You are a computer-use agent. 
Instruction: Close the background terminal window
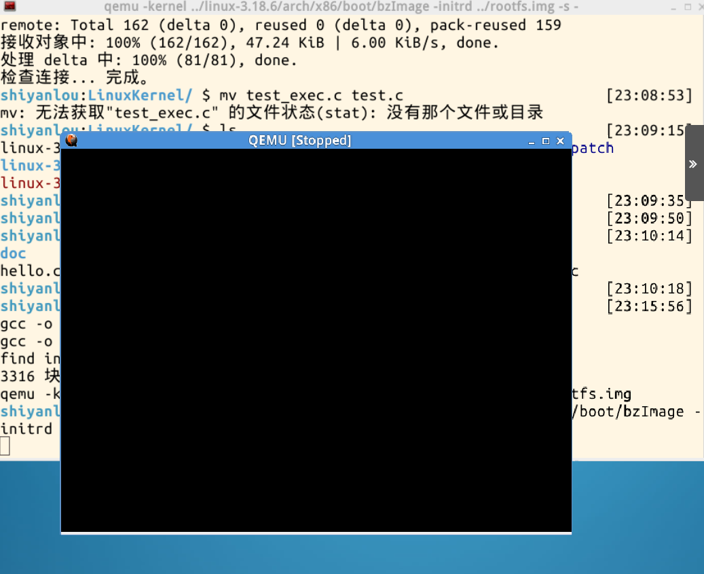point(701,7)
